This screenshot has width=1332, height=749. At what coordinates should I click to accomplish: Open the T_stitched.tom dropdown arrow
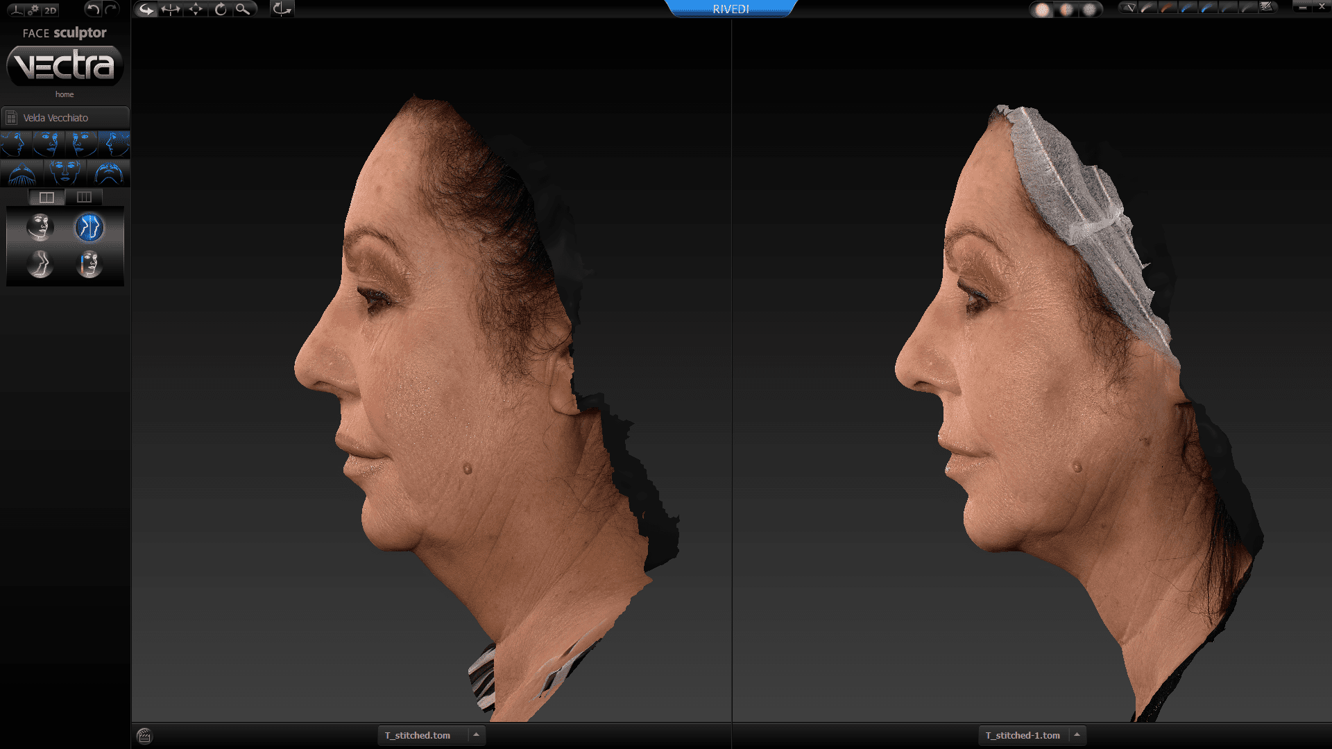pyautogui.click(x=476, y=735)
